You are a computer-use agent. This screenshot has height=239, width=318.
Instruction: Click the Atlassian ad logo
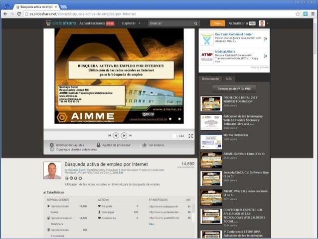207,39
